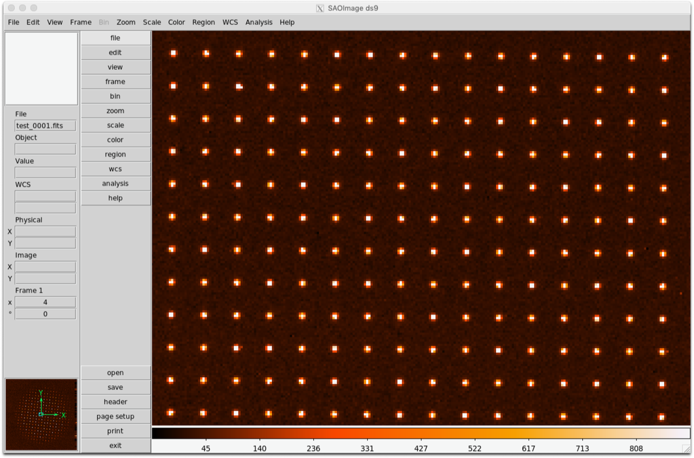Image resolution: width=694 pixels, height=458 pixels.
Task: Select the 'color' button in button panel
Action: click(115, 140)
